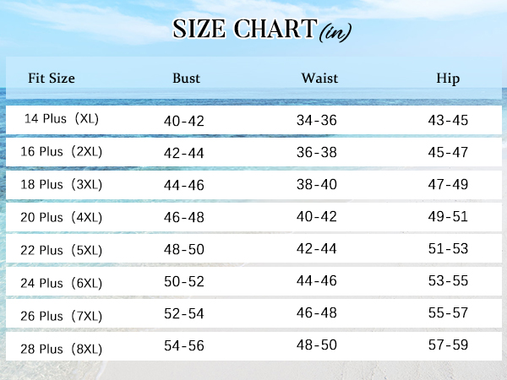
Task: Select the Waist column header
Action: tap(319, 79)
